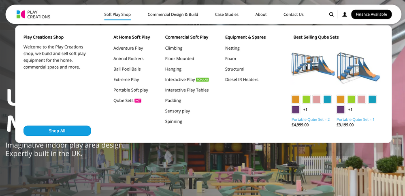Go to Contact Us page

coord(293,15)
